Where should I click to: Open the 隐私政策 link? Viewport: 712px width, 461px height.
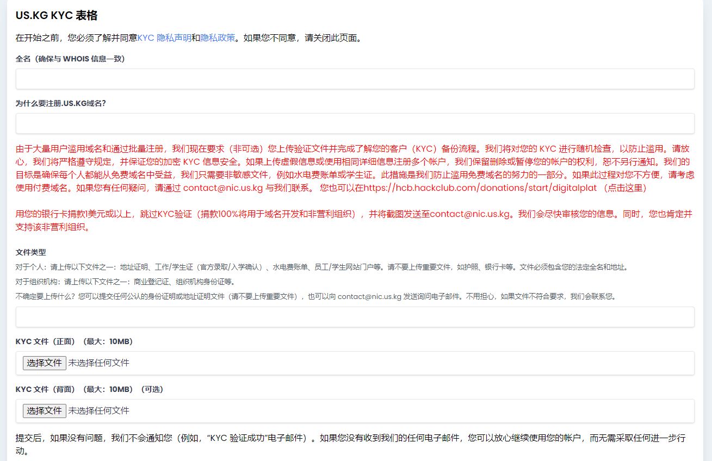pos(218,38)
